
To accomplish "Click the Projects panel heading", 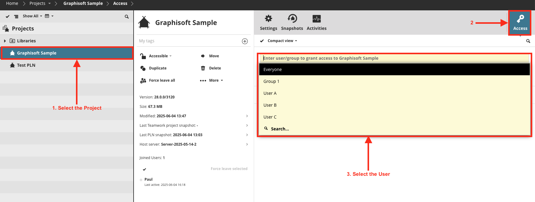I will 23,29.
